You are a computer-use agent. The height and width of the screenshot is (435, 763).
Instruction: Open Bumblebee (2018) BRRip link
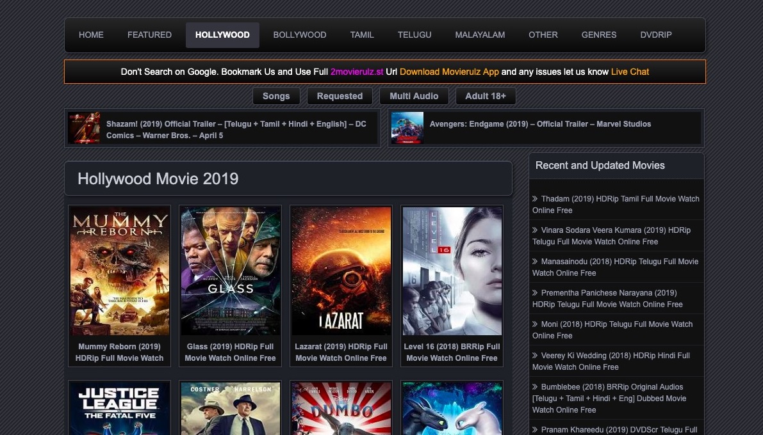click(x=609, y=399)
